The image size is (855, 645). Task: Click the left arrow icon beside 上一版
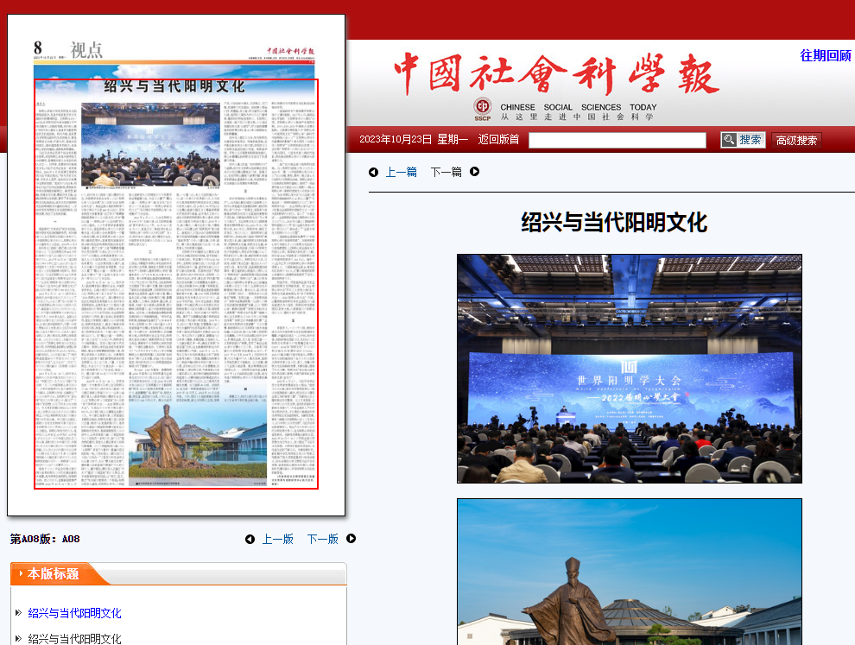(x=250, y=540)
